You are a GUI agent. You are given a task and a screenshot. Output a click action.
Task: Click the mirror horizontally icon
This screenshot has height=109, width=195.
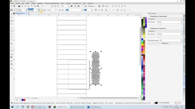60,10
